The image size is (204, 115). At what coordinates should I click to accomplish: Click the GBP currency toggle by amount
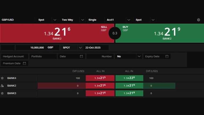coord(52,48)
